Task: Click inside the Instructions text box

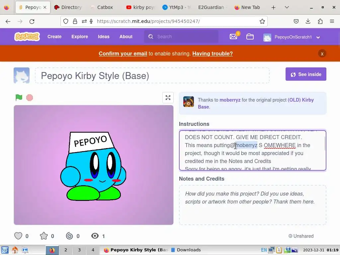Action: pos(253,150)
